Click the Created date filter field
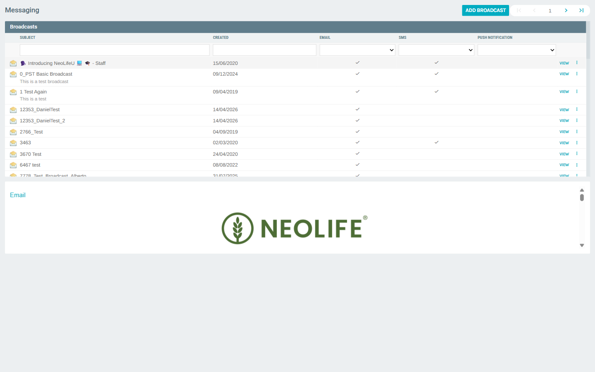 coord(264,50)
